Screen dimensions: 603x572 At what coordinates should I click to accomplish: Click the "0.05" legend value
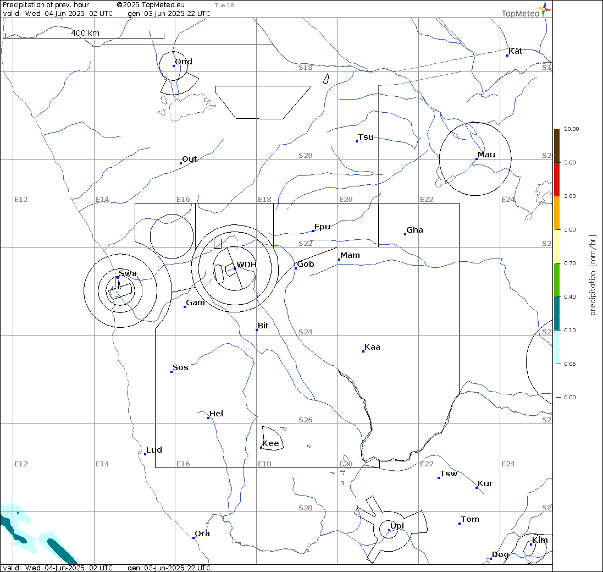[x=570, y=364]
